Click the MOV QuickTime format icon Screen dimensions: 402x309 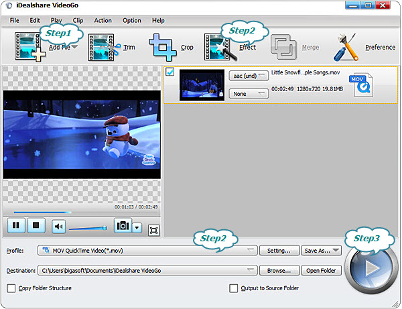point(362,85)
